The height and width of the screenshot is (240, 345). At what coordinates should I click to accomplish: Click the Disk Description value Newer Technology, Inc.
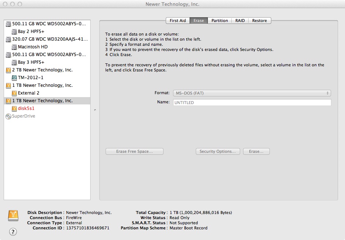[89, 213]
